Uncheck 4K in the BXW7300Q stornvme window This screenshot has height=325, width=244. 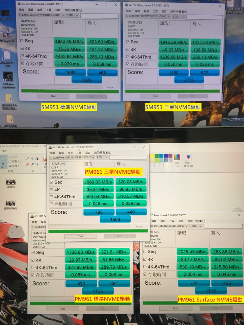coord(22,48)
